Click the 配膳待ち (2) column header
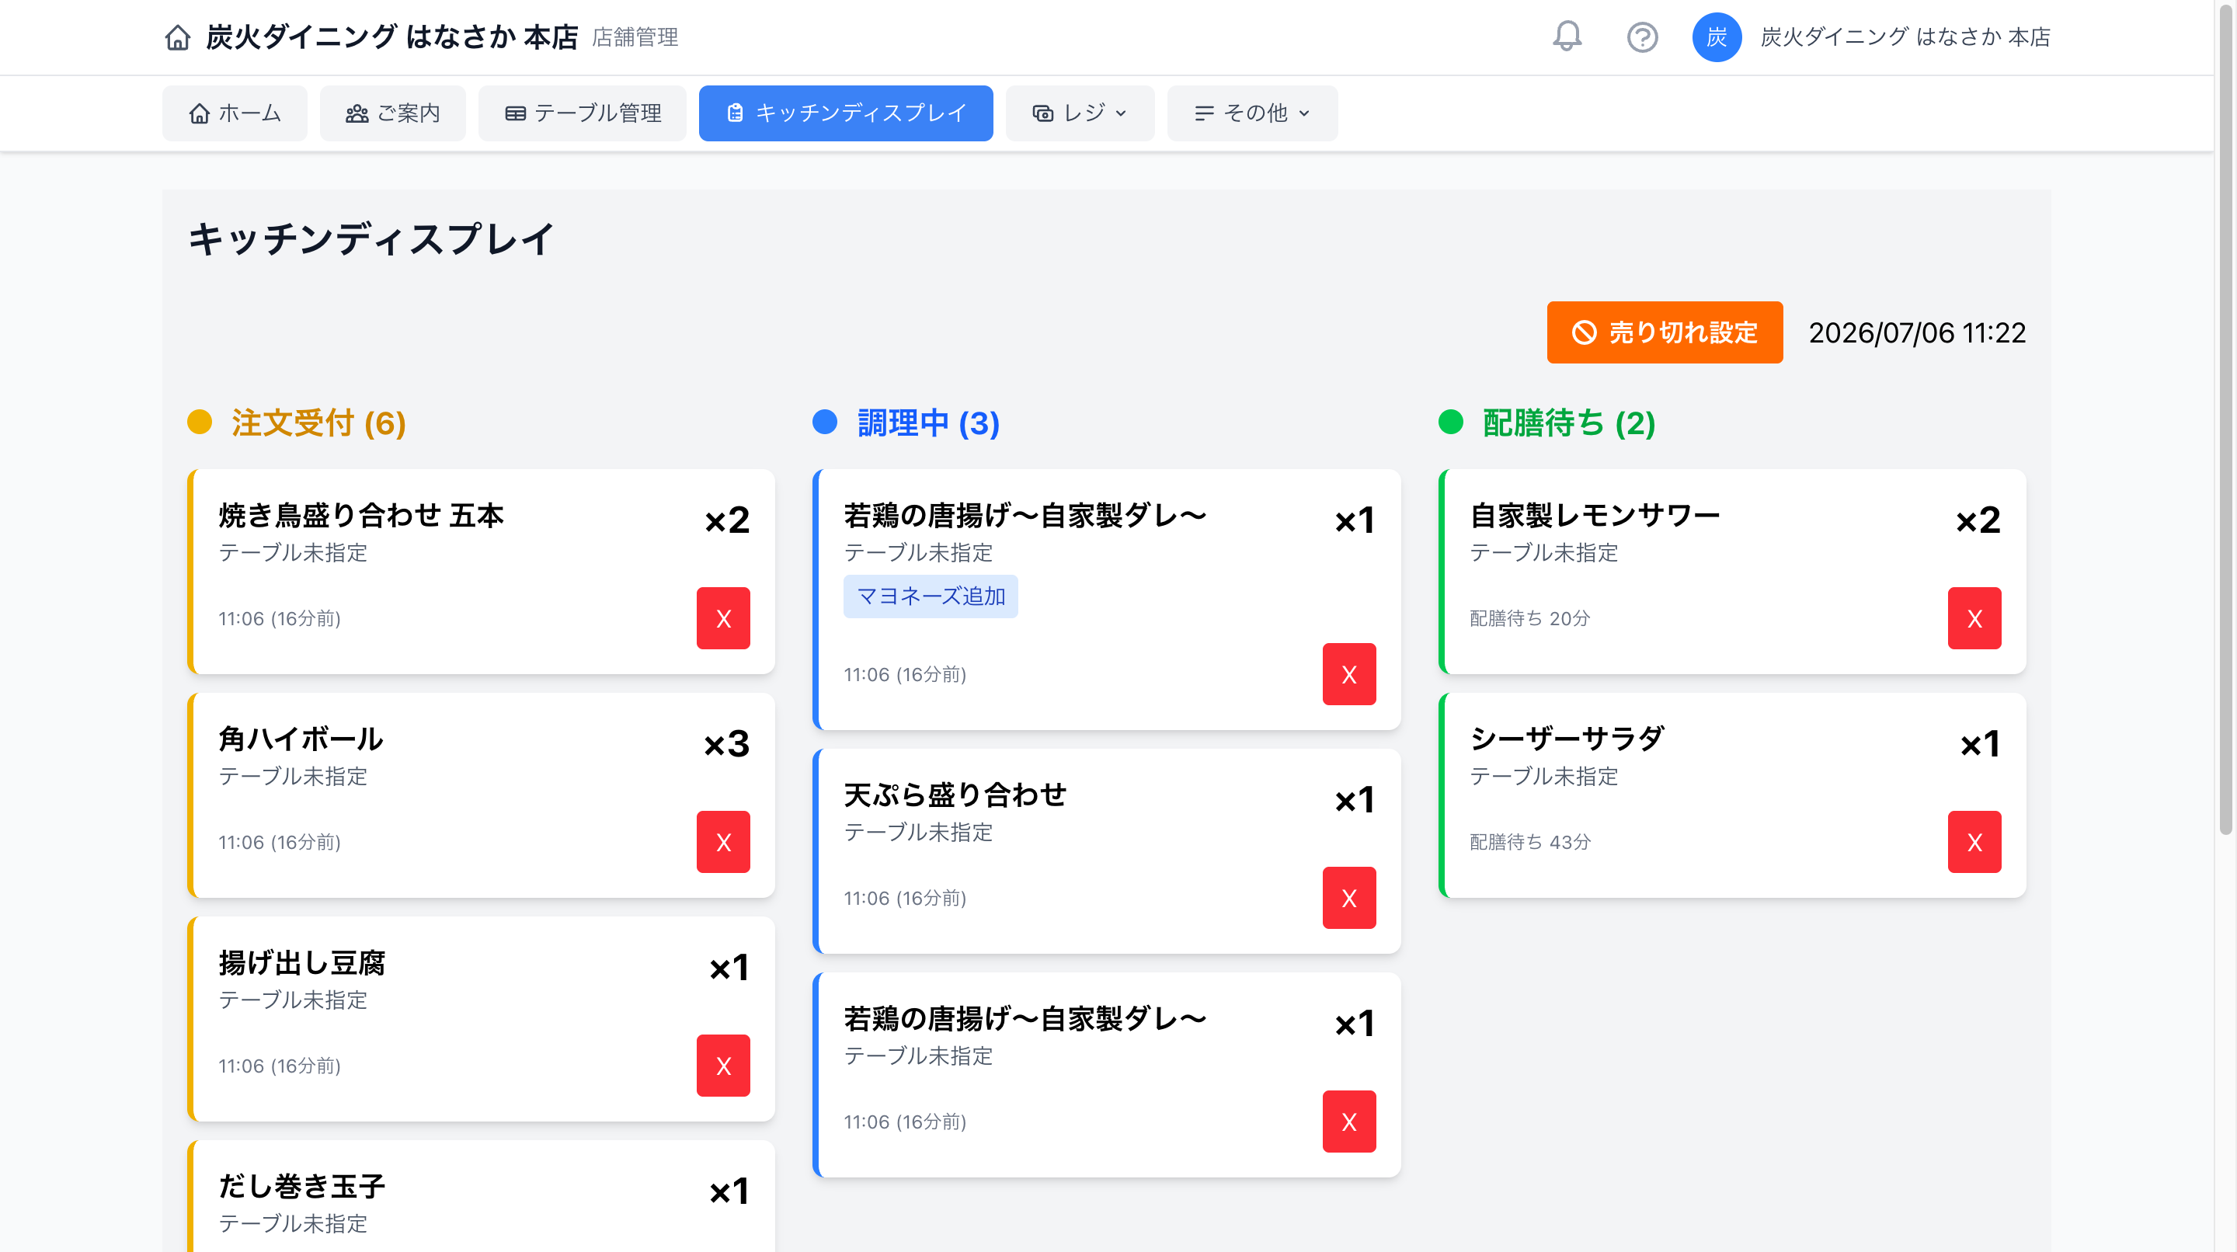This screenshot has height=1252, width=2237. [1568, 423]
